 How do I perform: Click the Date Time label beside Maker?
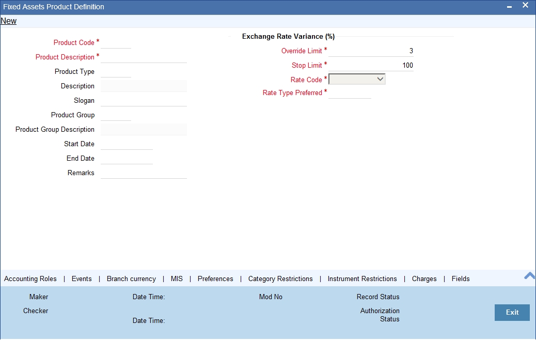(149, 297)
